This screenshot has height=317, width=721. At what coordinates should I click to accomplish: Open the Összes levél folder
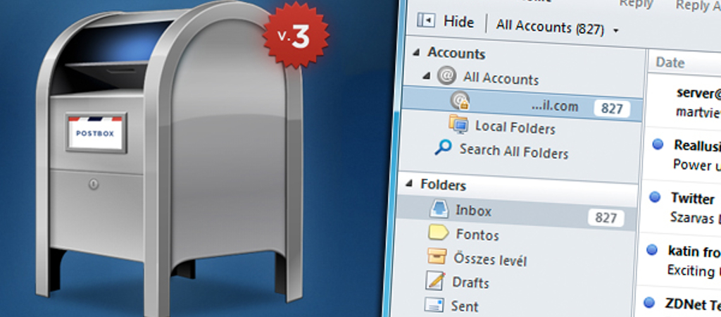pos(490,259)
